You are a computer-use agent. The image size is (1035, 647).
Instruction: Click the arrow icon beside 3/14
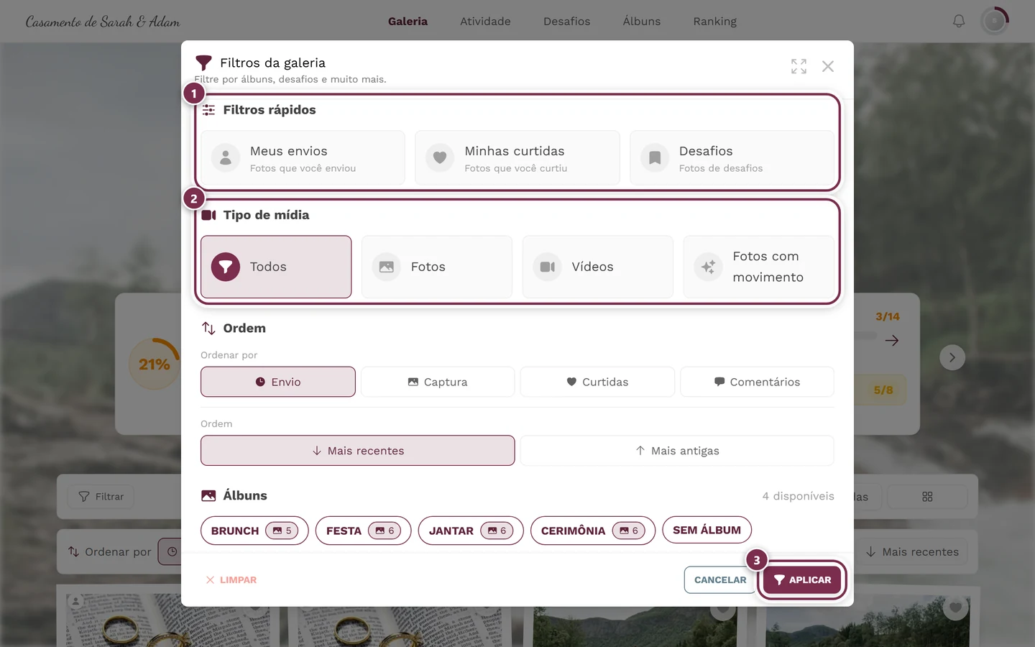pos(892,341)
